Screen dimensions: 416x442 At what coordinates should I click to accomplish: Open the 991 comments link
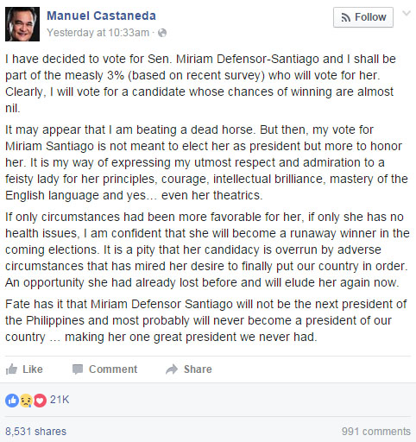376,432
